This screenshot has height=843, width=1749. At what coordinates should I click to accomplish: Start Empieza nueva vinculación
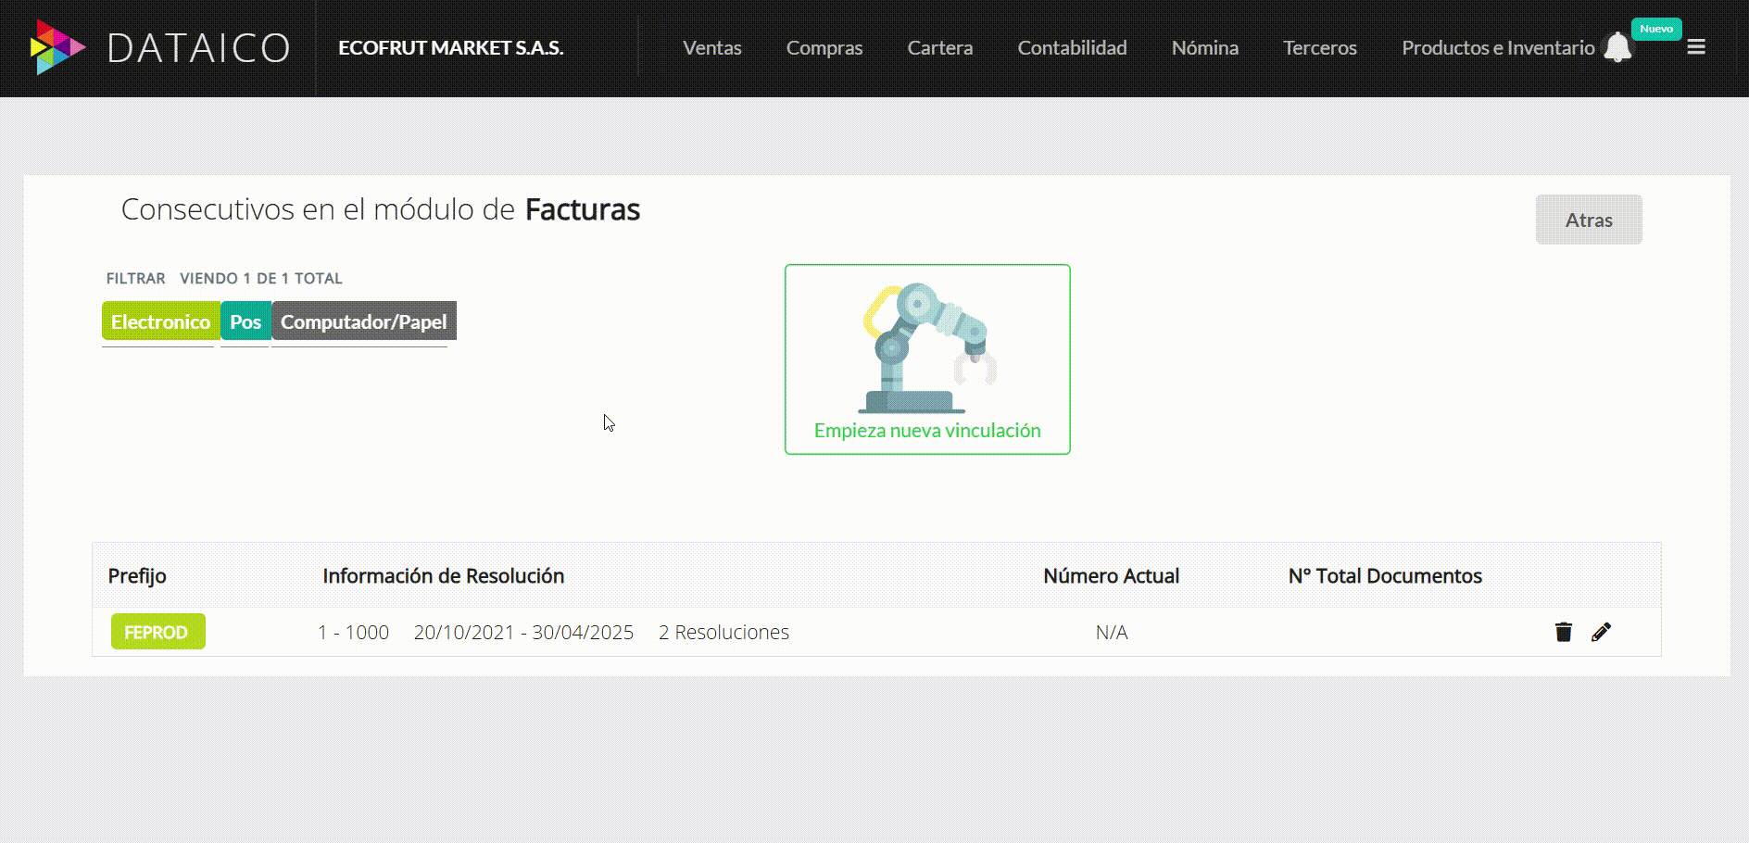click(927, 430)
